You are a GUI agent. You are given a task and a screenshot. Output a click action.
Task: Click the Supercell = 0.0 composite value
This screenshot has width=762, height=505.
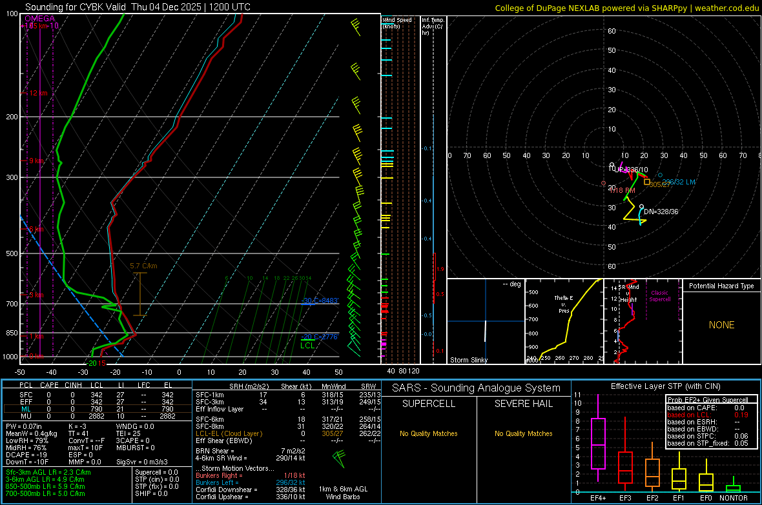point(156,472)
